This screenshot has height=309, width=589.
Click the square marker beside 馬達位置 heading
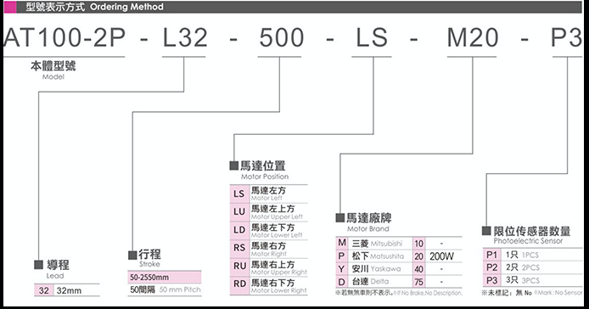click(x=234, y=166)
